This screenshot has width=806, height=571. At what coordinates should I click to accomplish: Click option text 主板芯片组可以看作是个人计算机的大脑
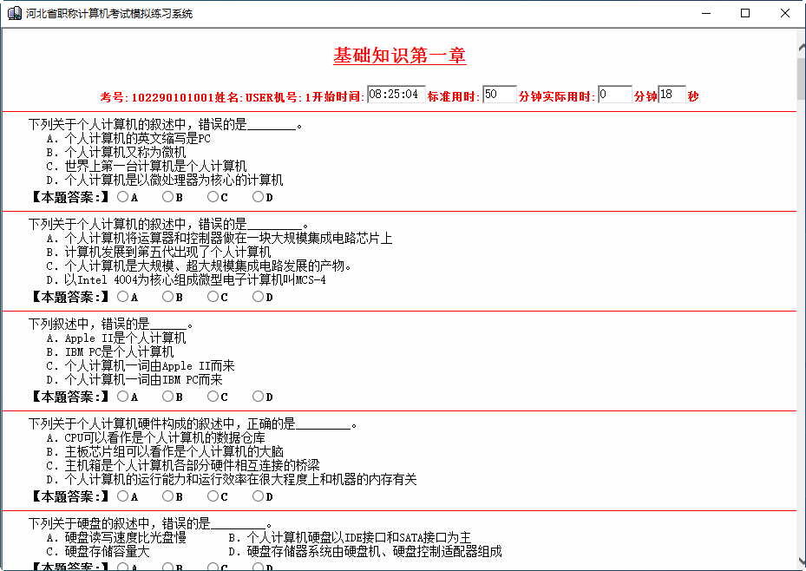click(x=174, y=451)
